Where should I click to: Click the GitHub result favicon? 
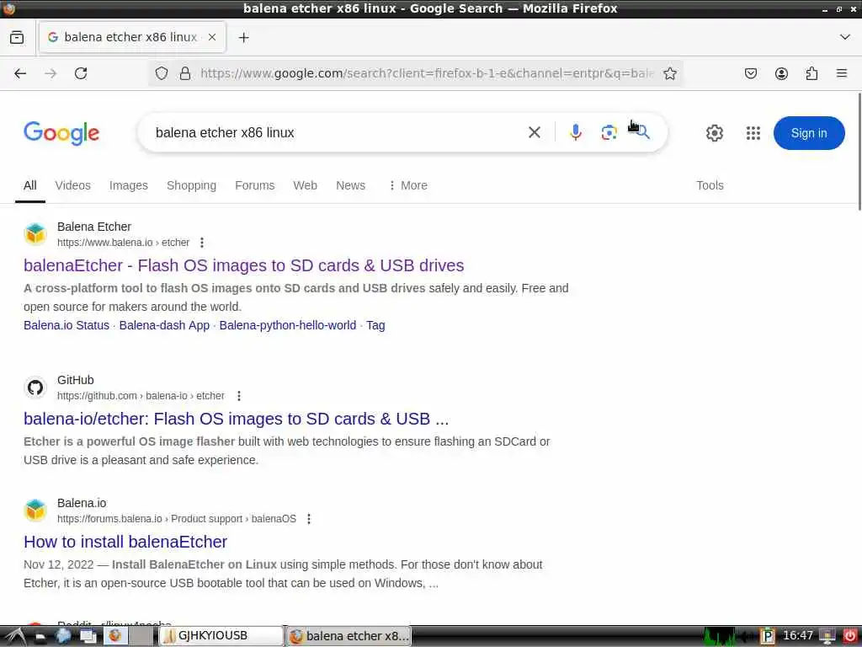pos(35,388)
